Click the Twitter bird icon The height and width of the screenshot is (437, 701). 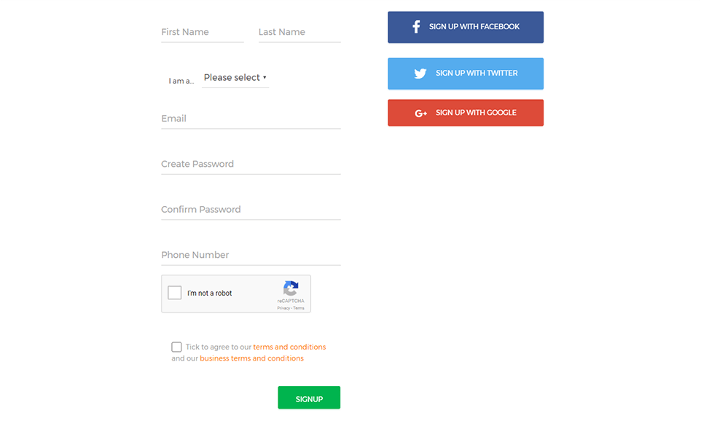pyautogui.click(x=420, y=74)
